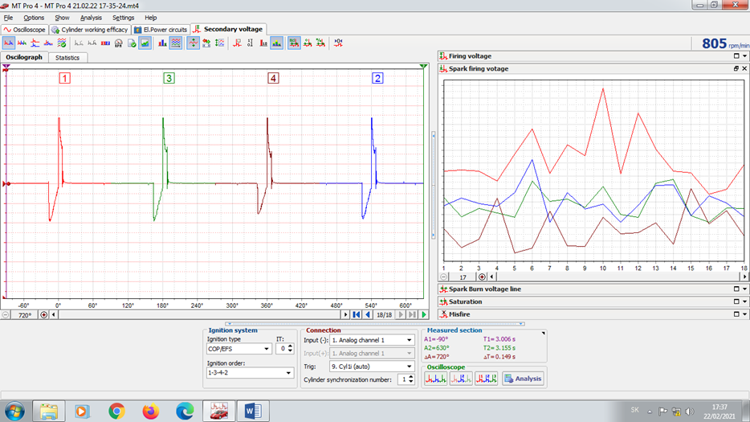750x422 pixels.
Task: Expand the Trig source dropdown
Action: click(410, 367)
